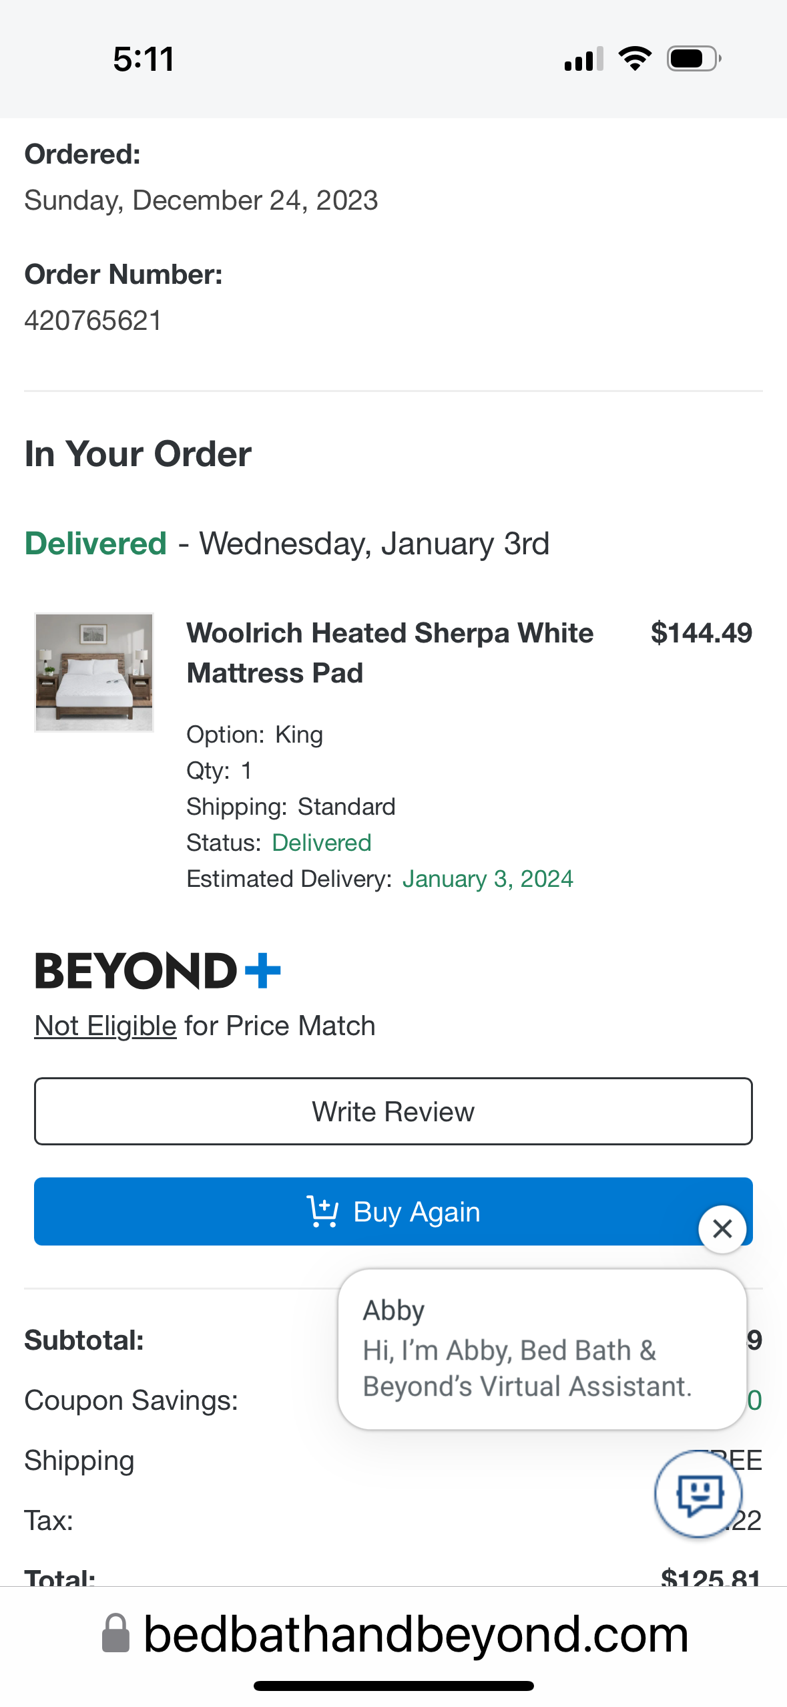This screenshot has width=787, height=1707.
Task: Tap the 5:11 clock in status bar
Action: coord(144,59)
